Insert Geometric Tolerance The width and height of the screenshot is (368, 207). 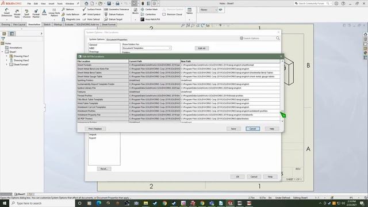pyautogui.click(x=117, y=9)
